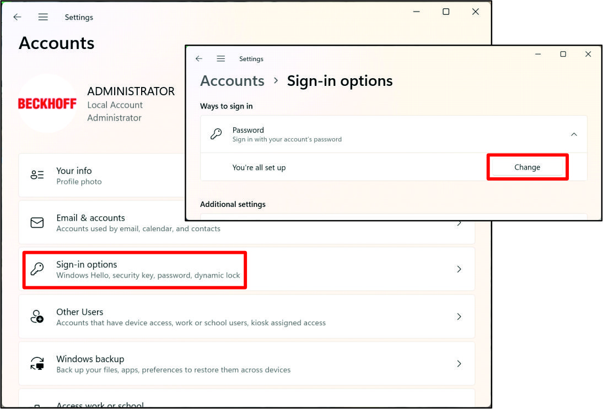Open Other Users settings

pos(246,317)
